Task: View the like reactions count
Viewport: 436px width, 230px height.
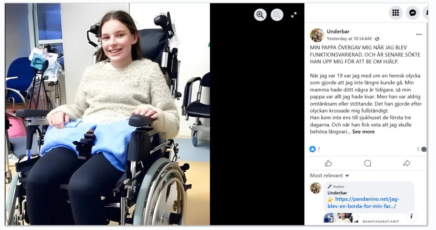Action: (315, 149)
